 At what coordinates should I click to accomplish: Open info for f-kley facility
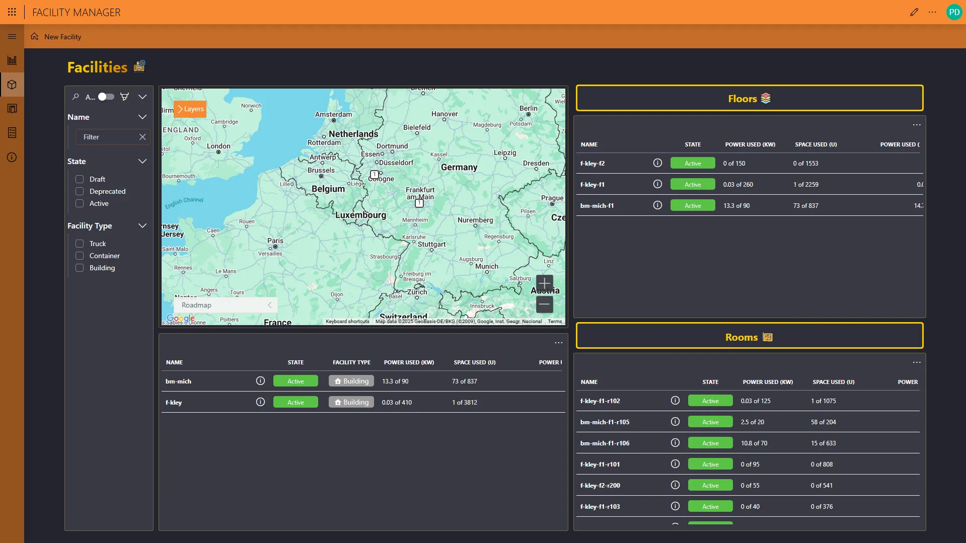(x=260, y=402)
